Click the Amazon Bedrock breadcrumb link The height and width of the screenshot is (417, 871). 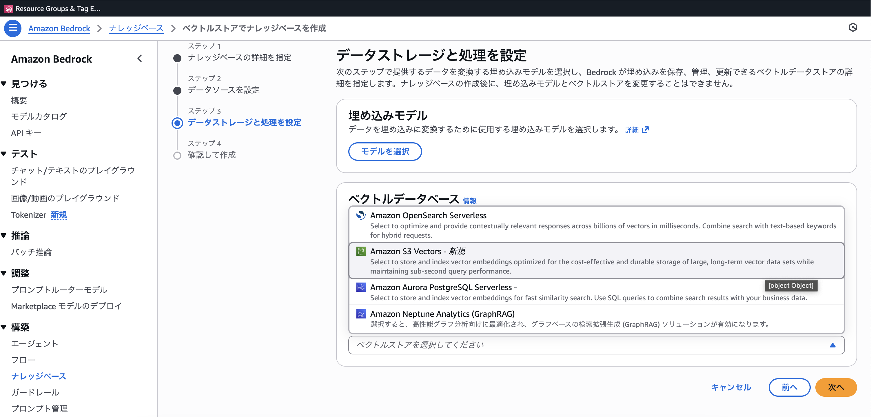click(59, 28)
